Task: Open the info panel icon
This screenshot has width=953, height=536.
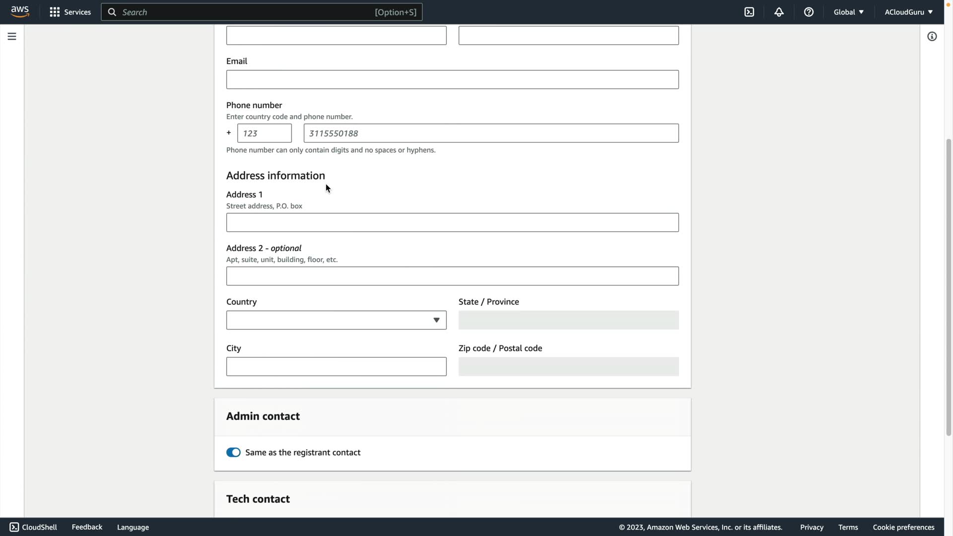Action: (932, 36)
